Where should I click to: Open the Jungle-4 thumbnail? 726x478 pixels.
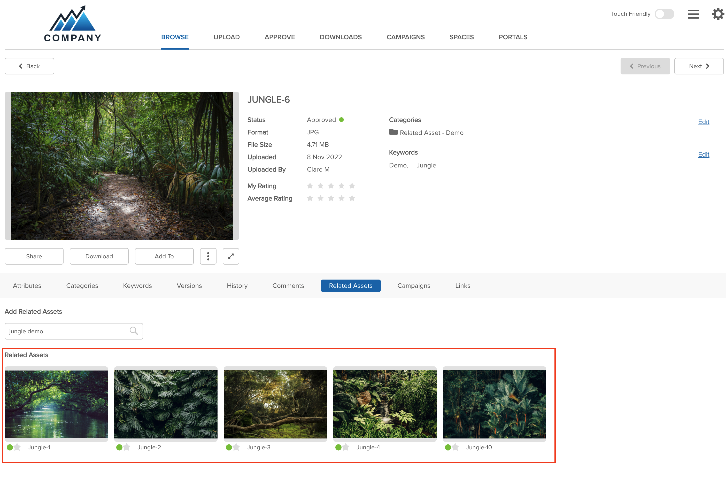coord(385,404)
